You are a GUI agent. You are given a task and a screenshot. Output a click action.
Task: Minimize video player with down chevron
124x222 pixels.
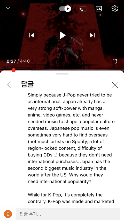(x=8, y=8)
